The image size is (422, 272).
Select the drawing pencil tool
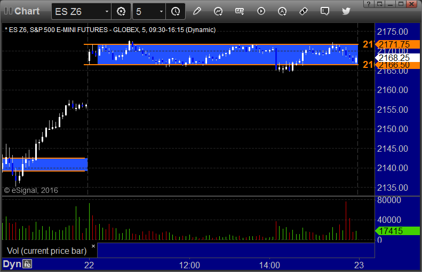click(x=197, y=11)
